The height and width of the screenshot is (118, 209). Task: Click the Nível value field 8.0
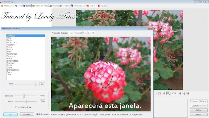point(42,84)
